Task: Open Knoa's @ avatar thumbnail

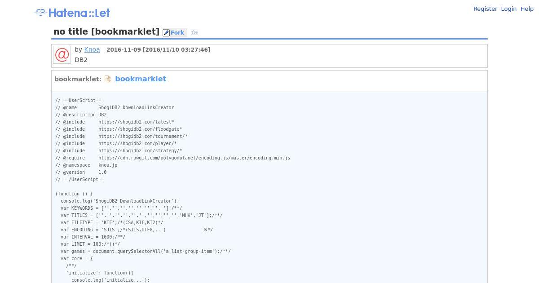Action: [62, 55]
